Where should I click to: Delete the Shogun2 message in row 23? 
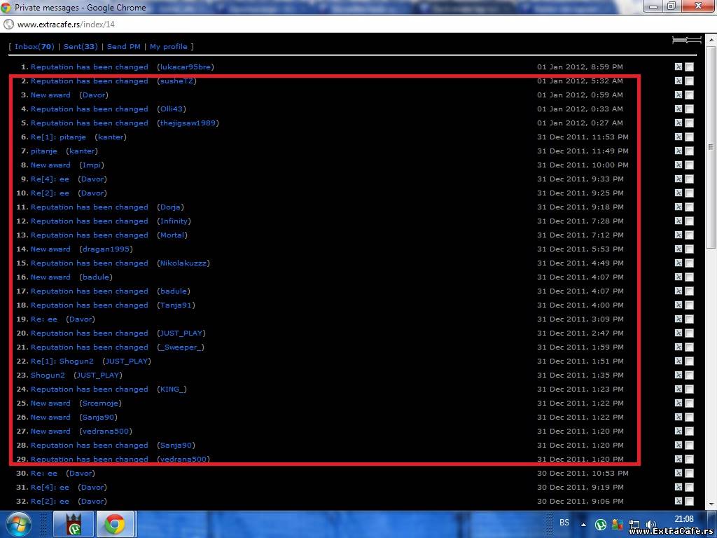678,375
